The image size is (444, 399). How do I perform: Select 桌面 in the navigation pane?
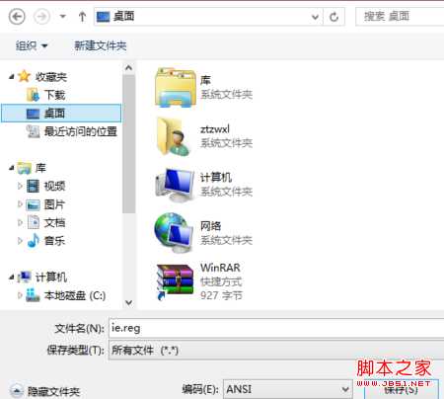click(x=61, y=114)
